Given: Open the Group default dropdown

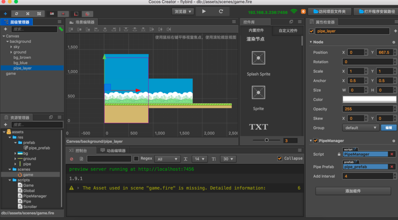Looking at the screenshot, I should [x=361, y=128].
